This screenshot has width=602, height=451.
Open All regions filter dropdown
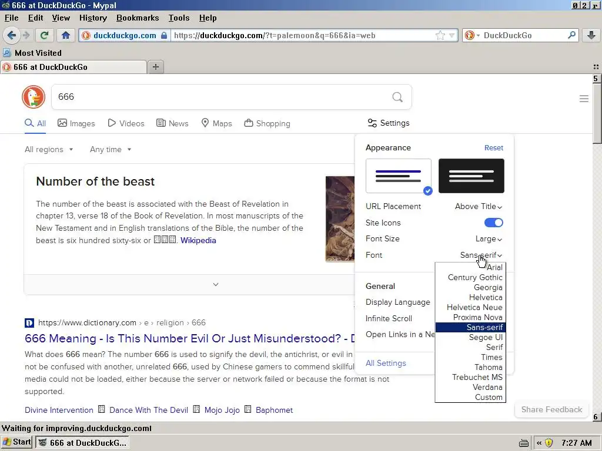pos(49,150)
